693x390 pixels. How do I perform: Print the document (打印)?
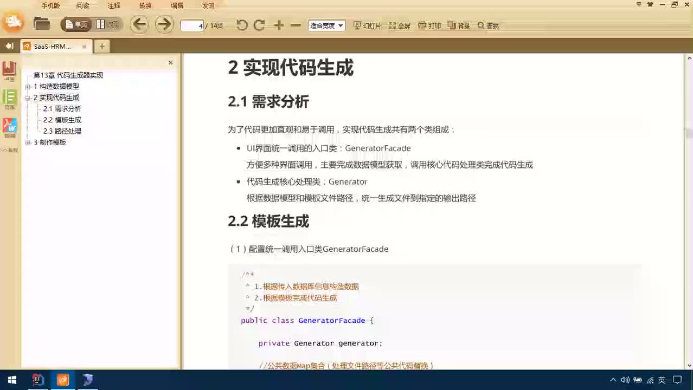click(x=430, y=25)
